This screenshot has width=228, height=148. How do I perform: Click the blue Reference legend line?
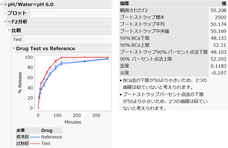coord(35,137)
